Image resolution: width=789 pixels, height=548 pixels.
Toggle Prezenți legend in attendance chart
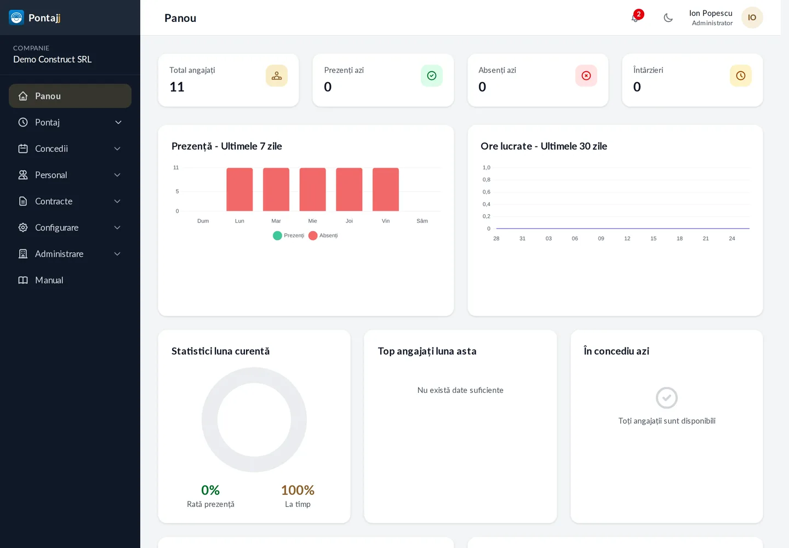coord(289,236)
